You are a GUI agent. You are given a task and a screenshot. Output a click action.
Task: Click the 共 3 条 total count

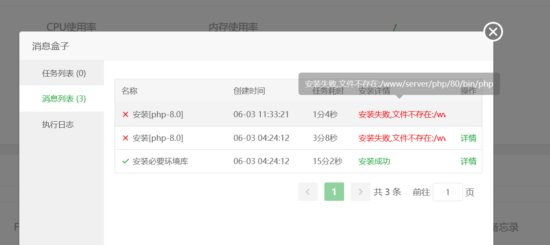tap(388, 192)
